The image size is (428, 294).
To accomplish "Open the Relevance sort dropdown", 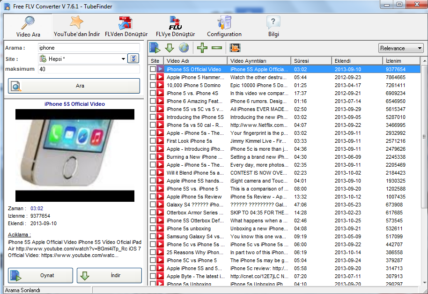I will point(401,48).
